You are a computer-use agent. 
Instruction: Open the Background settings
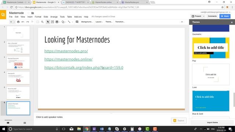pos(87,22)
